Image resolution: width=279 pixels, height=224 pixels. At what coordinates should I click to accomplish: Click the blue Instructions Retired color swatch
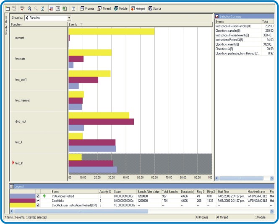[x=23, y=196]
